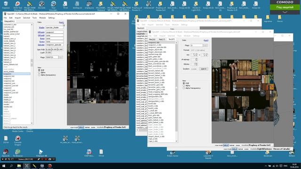This screenshot has height=169, width=301.
Task: Click the Specular link
Action: click(41, 45)
